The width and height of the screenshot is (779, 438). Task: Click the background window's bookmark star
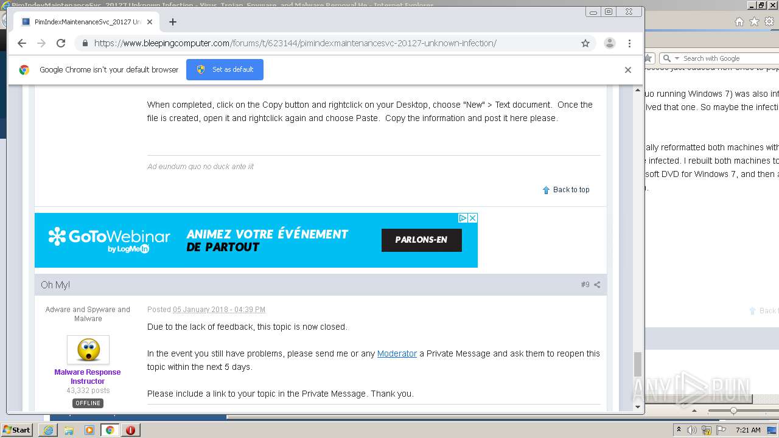[649, 58]
